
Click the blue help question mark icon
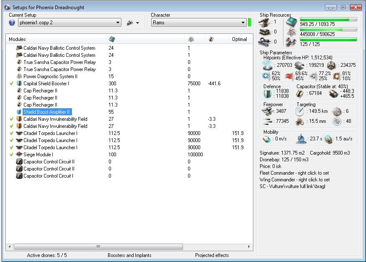[12, 23]
